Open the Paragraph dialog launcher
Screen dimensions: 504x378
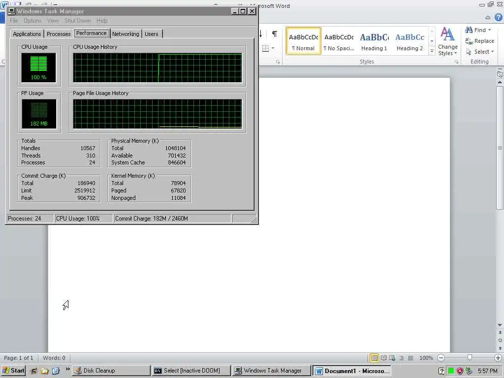coord(278,62)
